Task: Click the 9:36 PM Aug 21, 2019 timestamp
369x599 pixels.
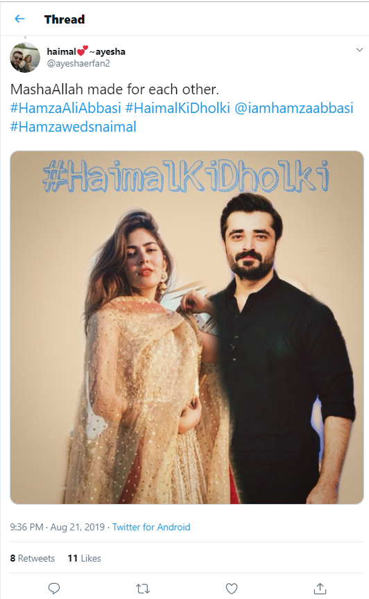Action: 58,527
